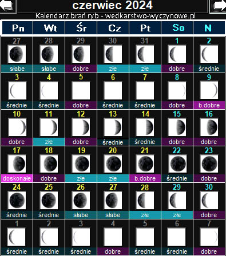Click the moon icon for May 27
226x256 pixels.
(17, 54)
